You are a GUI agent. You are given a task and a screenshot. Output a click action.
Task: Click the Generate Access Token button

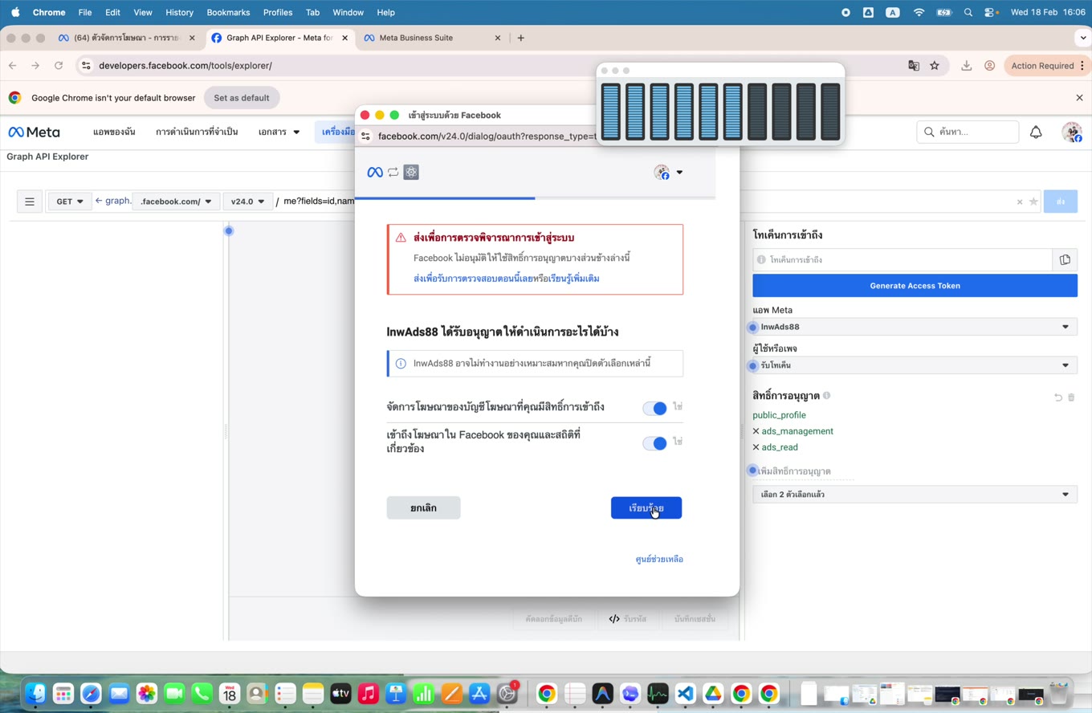click(915, 286)
